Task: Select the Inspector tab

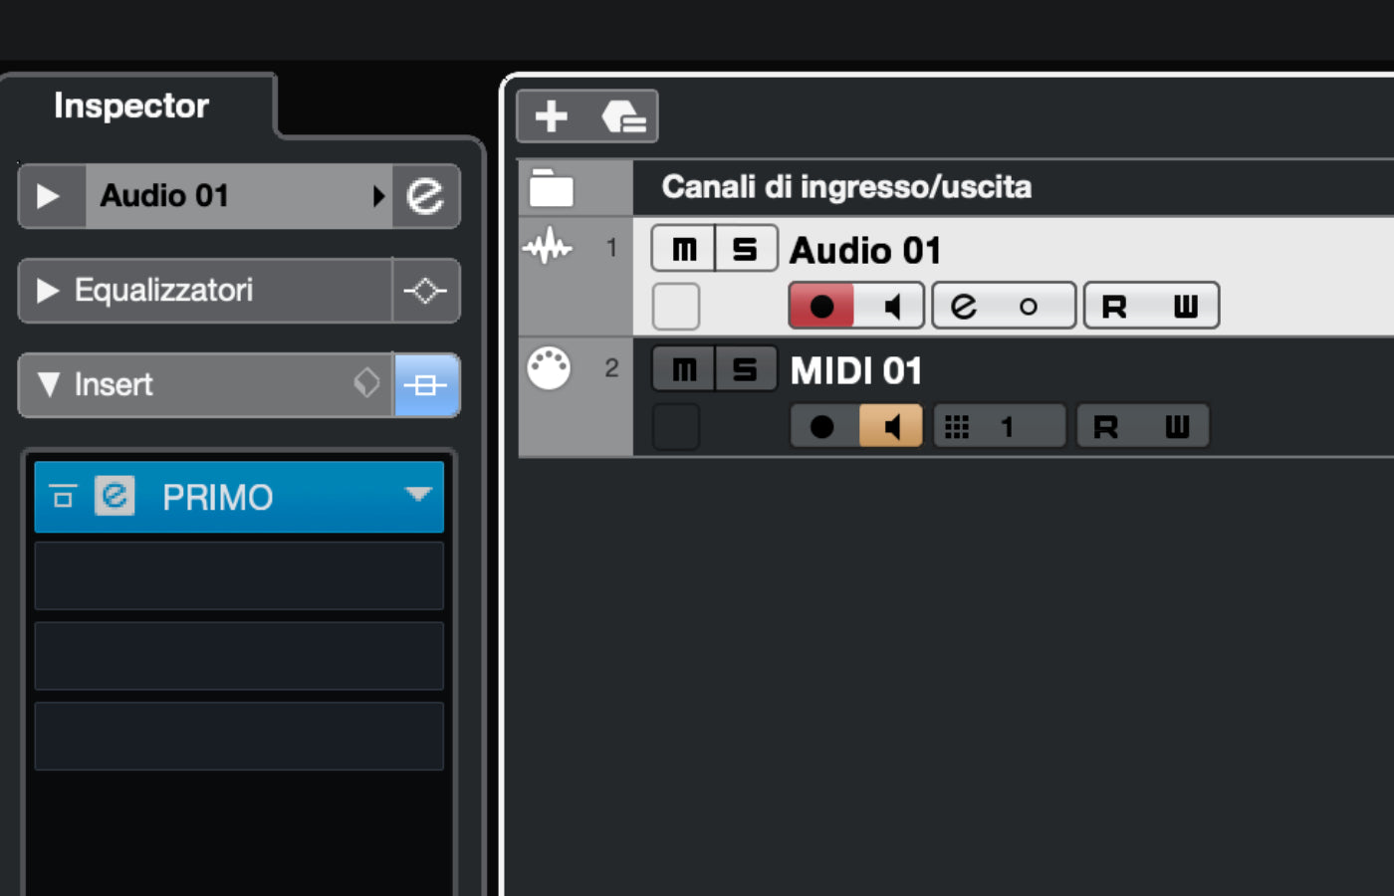Action: pyautogui.click(x=131, y=106)
